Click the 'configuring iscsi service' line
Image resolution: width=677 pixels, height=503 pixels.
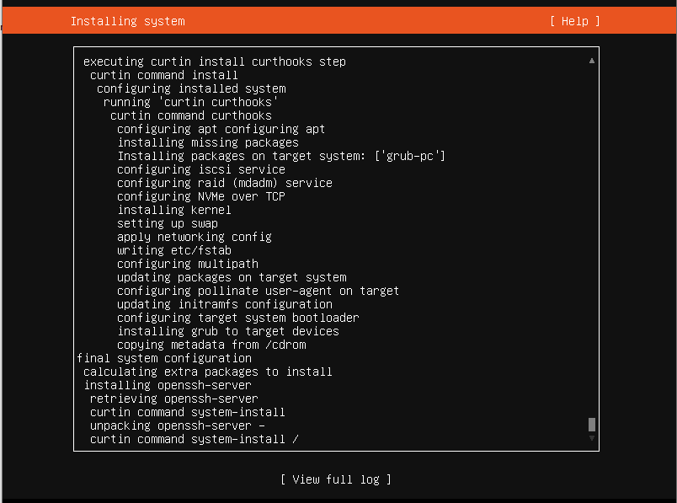[x=201, y=169]
